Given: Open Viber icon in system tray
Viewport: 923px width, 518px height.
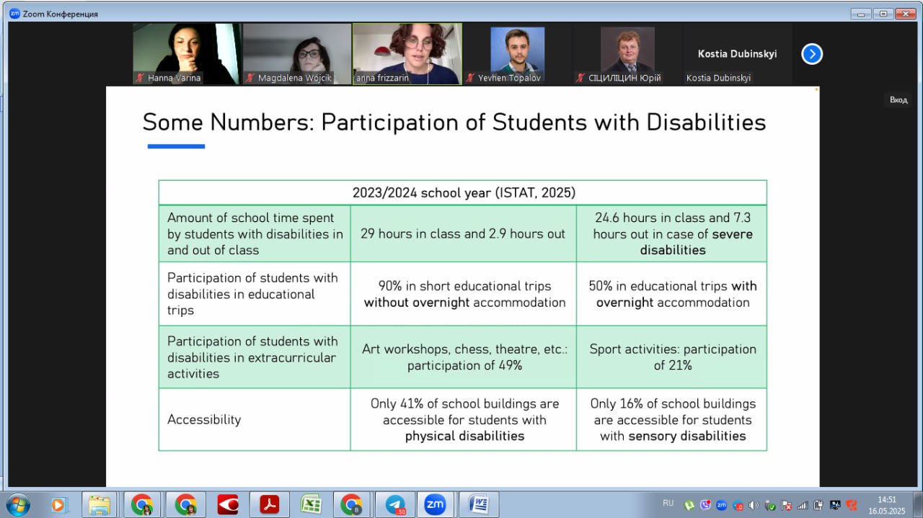Looking at the screenshot, I should point(705,505).
